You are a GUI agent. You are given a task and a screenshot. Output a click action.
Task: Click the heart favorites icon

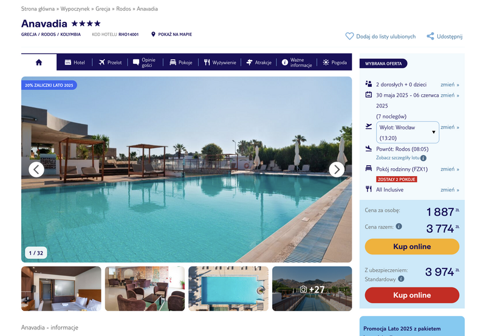pyautogui.click(x=349, y=36)
